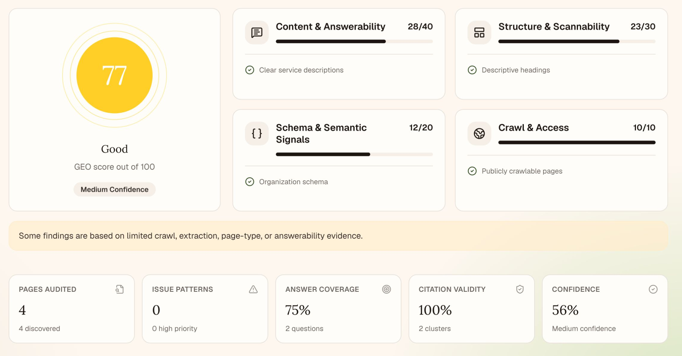Viewport: 682px width, 356px height.
Task: Click the Pages Audited document icon
Action: [x=120, y=289]
